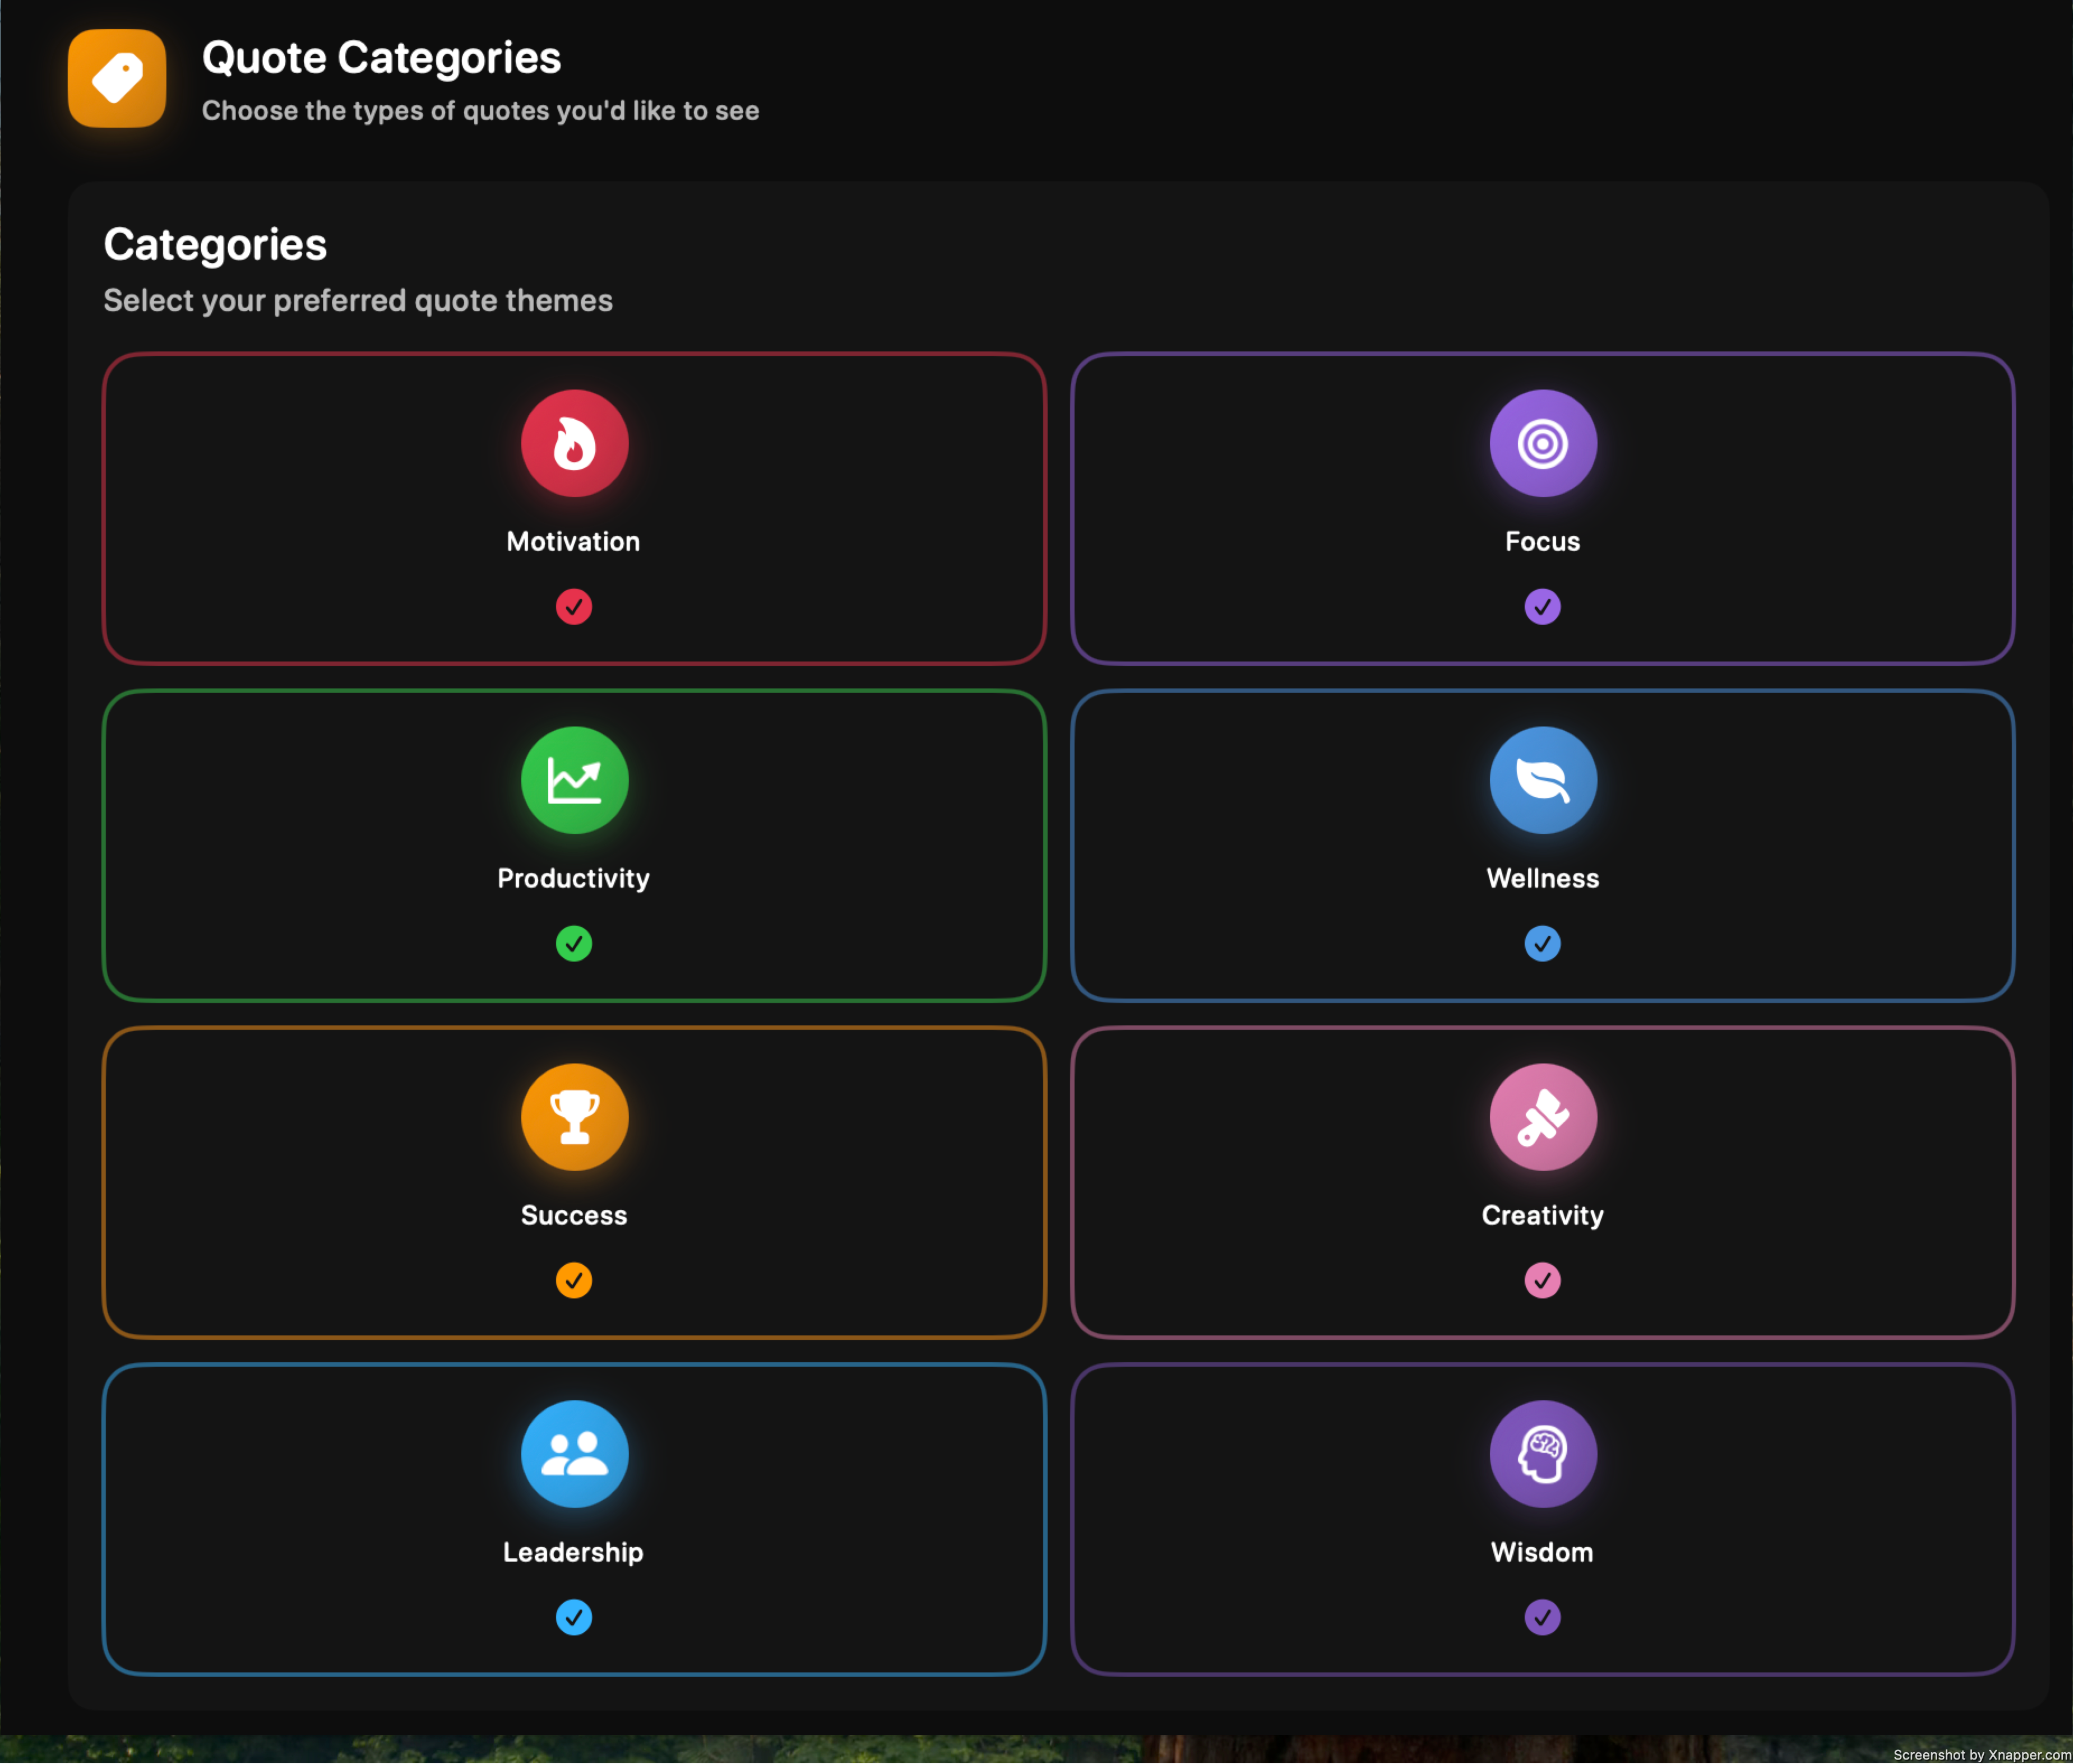
Task: Toggle the Leadership blue checkmark
Action: [573, 1617]
